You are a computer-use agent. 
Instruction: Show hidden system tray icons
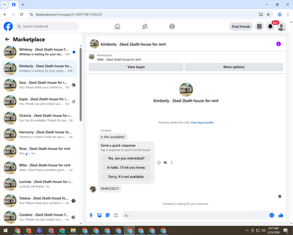(247, 230)
